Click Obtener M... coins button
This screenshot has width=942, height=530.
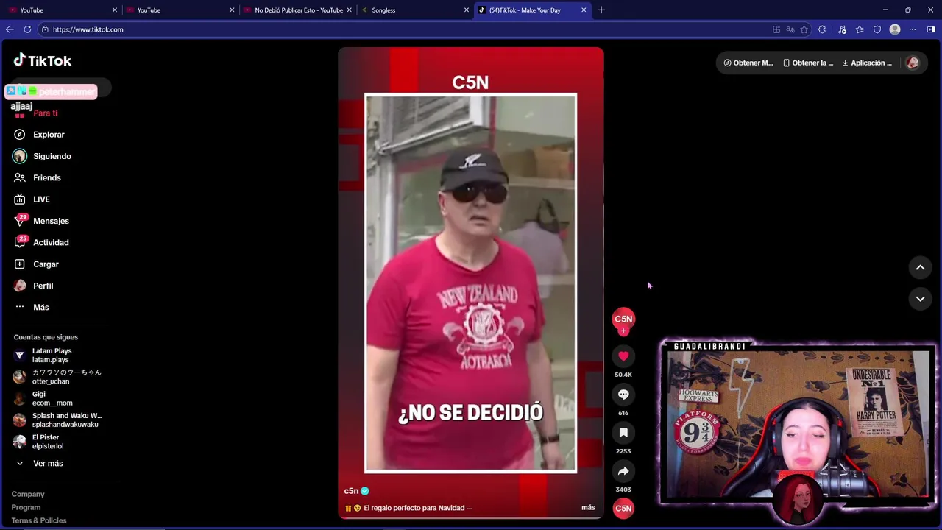coord(748,63)
